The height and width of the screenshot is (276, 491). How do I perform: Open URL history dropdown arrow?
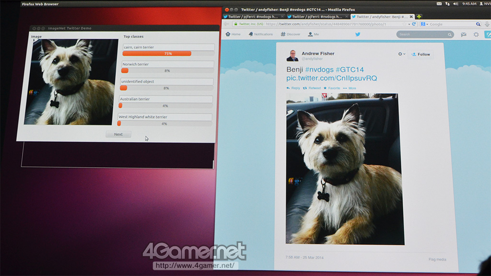(x=409, y=24)
